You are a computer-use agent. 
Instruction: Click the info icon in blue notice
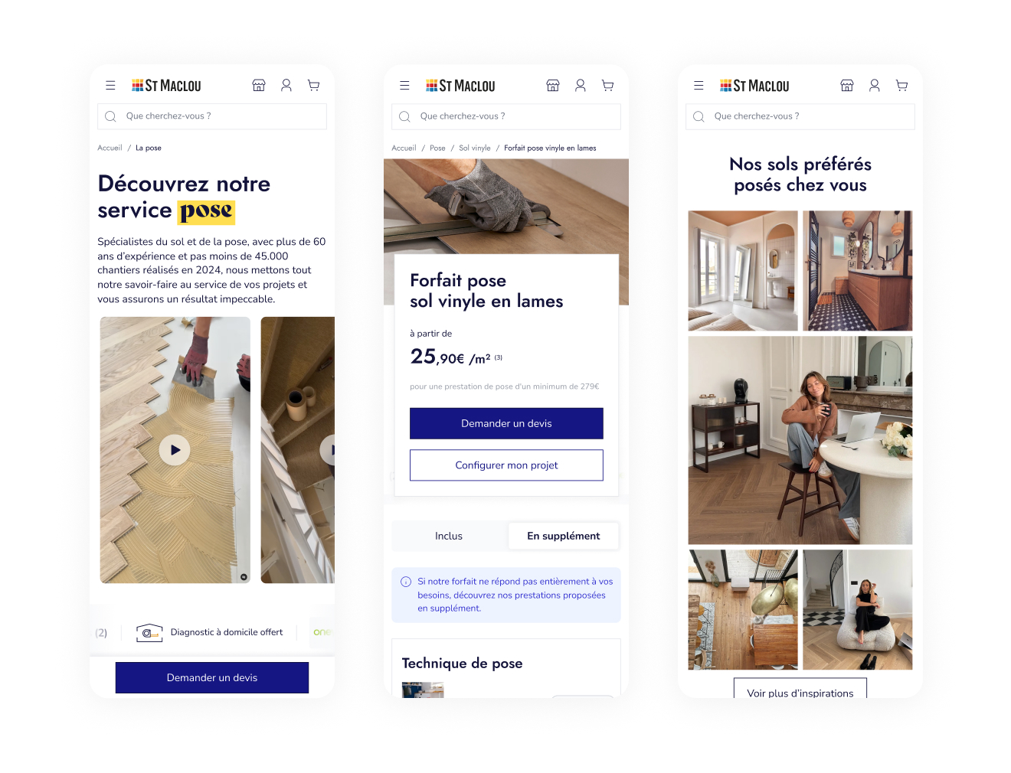(406, 582)
